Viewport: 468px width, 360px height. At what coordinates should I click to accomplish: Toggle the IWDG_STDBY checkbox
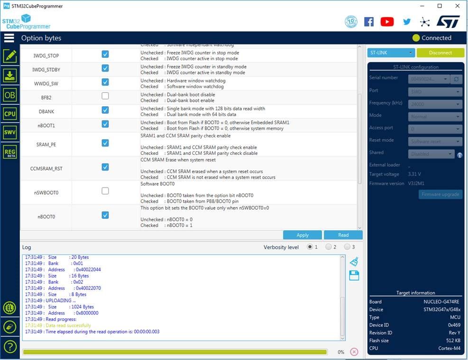point(105,68)
